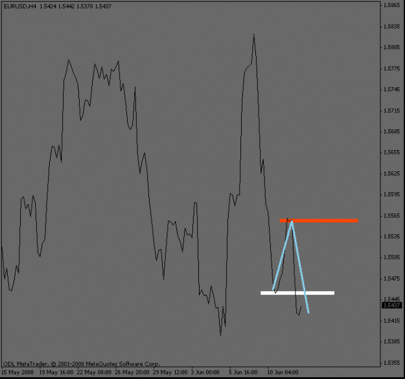405x379 pixels.
Task: Click the 10 Jun 04:00 time label
Action: pos(283,373)
